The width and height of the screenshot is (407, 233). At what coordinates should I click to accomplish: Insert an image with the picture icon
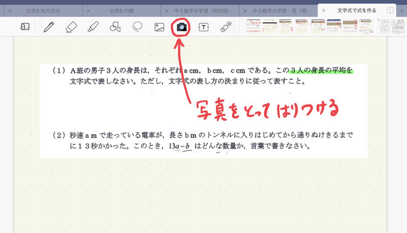[x=159, y=27]
